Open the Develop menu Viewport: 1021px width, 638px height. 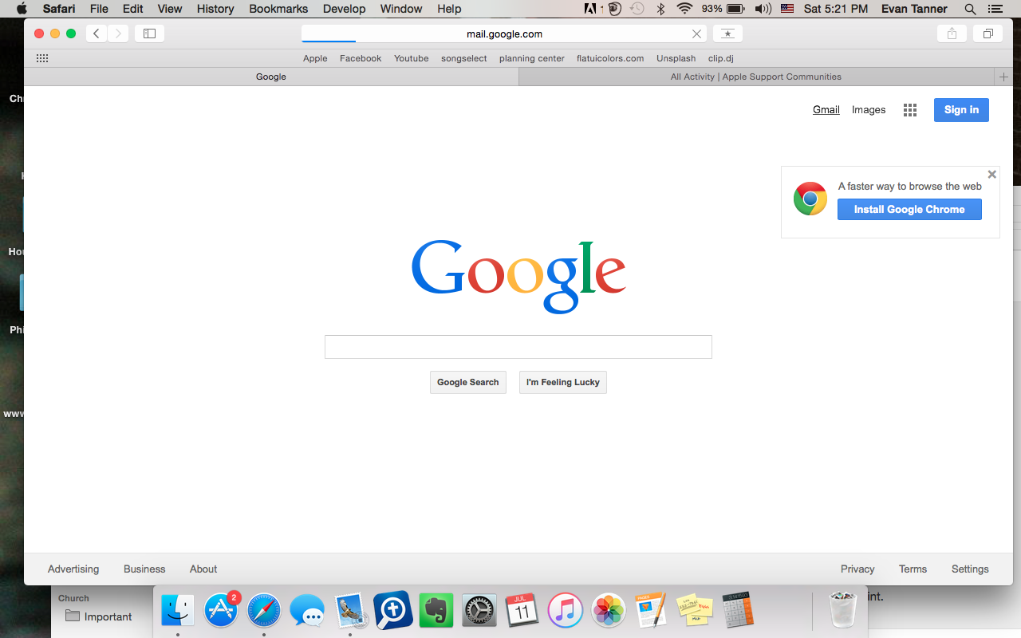click(x=344, y=9)
